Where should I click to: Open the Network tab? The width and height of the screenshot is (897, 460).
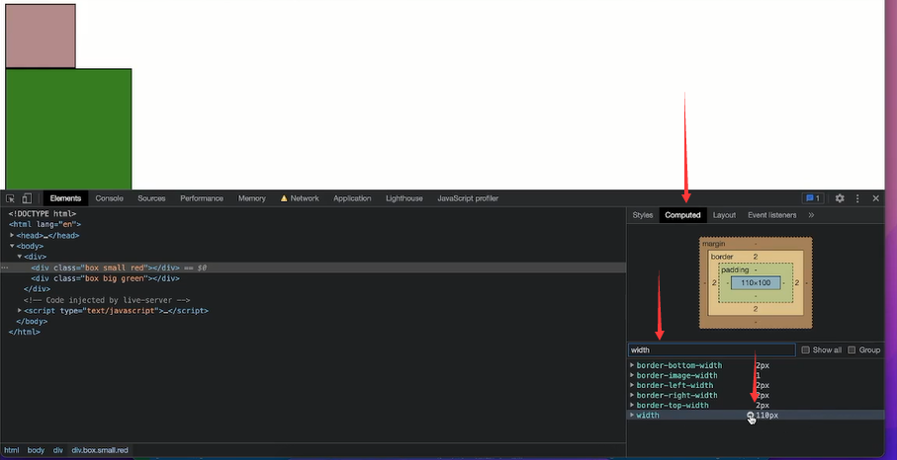point(300,198)
